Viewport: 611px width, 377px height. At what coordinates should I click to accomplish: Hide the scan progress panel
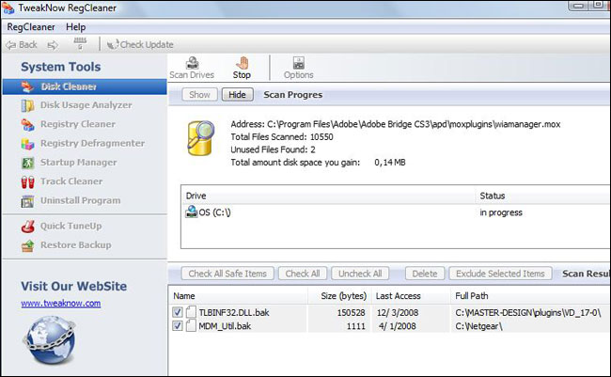click(x=237, y=95)
